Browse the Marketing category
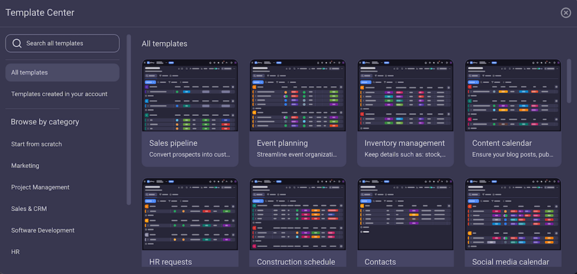The image size is (577, 274). [x=25, y=166]
